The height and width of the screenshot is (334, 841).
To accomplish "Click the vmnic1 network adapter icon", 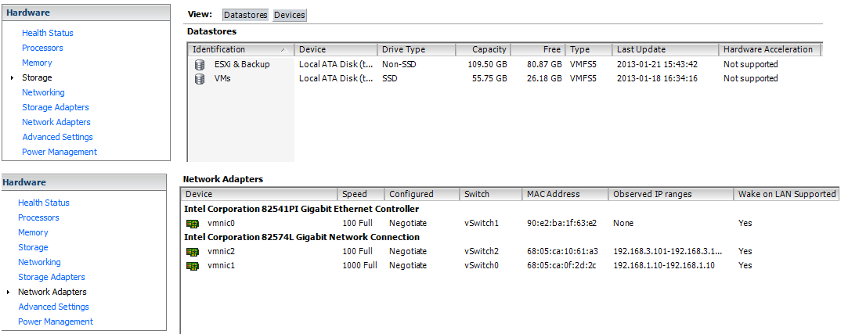I will point(193,266).
